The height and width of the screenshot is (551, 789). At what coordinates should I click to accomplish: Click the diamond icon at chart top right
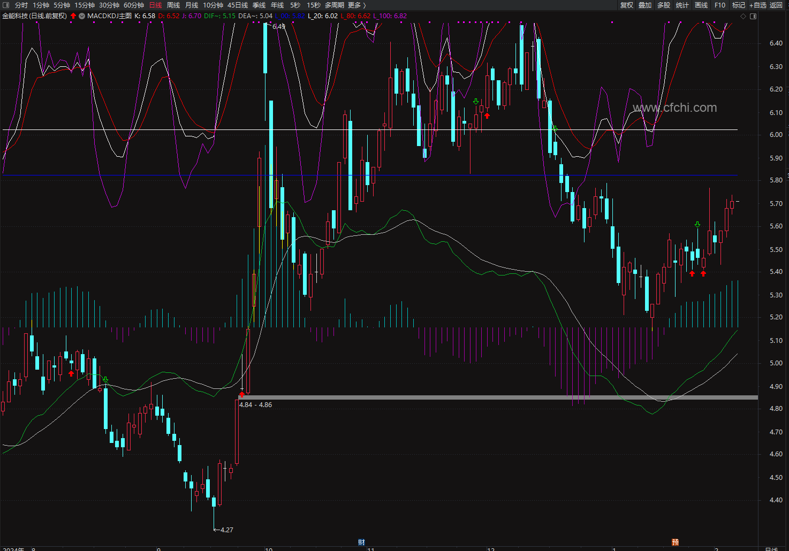tap(743, 17)
